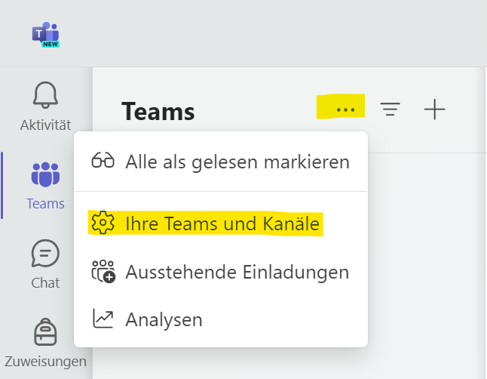Select the "Analysen" menu entry
The width and height of the screenshot is (487, 379).
point(164,319)
